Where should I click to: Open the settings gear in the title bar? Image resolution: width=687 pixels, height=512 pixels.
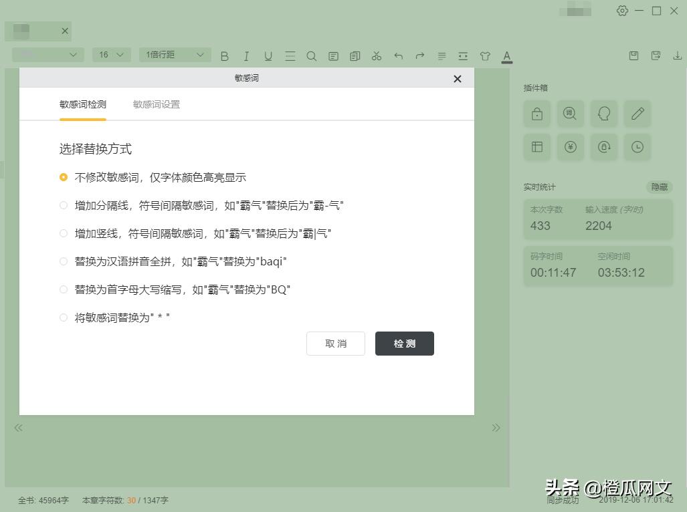click(x=622, y=11)
